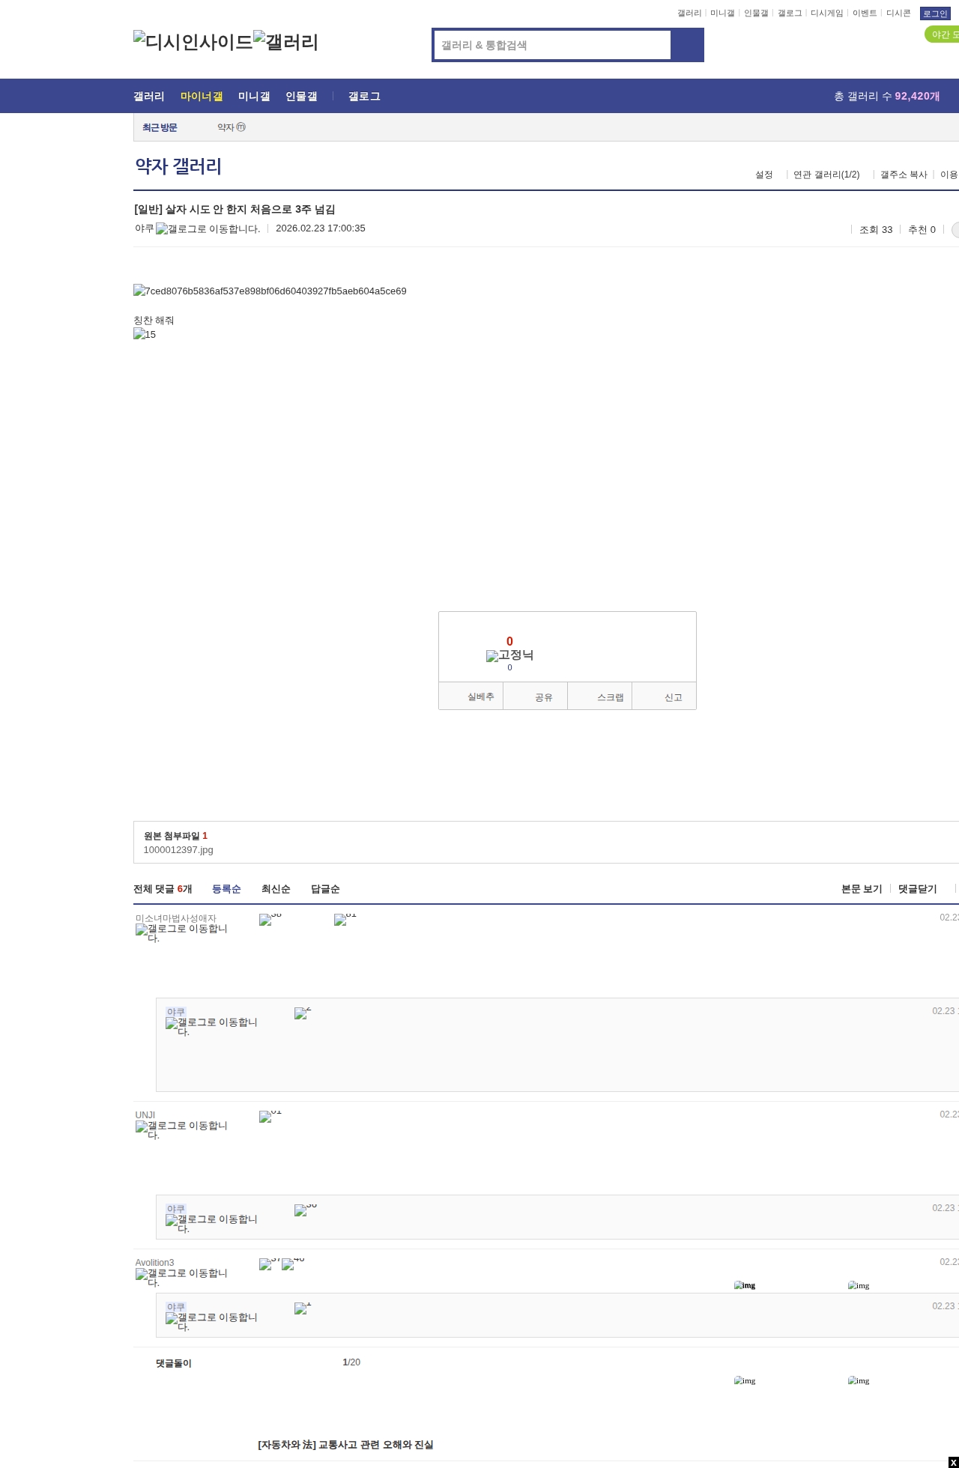
Task: Open 마이너갤 in the main navigation
Action: pos(202,96)
